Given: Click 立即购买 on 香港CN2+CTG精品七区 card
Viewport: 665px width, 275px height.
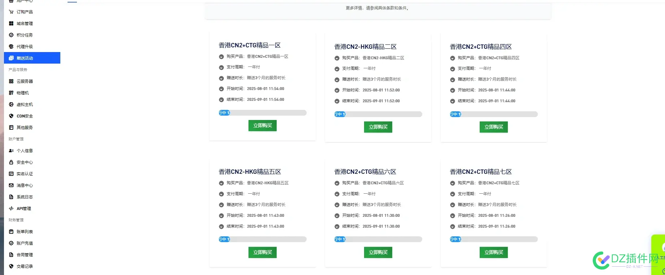Looking at the screenshot, I should coord(494,252).
